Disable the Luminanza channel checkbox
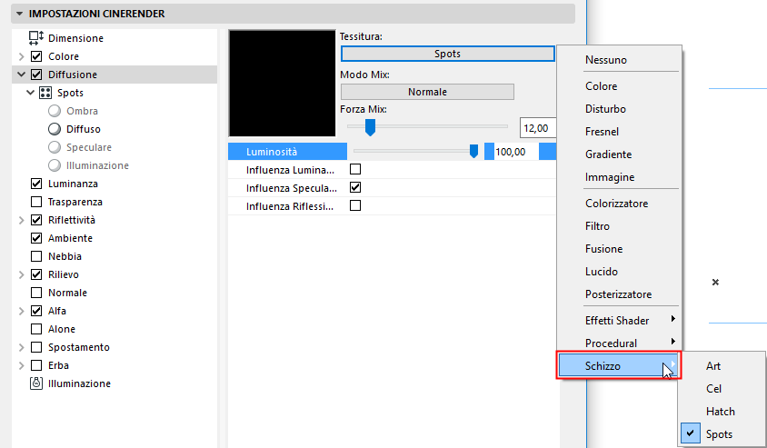Image resolution: width=767 pixels, height=448 pixels. (36, 184)
